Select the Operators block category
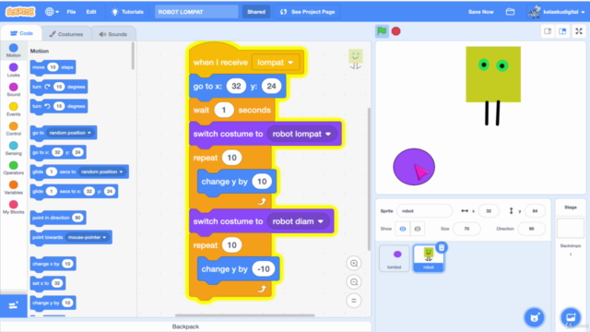Viewport: 590px width, 332px height. [x=14, y=168]
